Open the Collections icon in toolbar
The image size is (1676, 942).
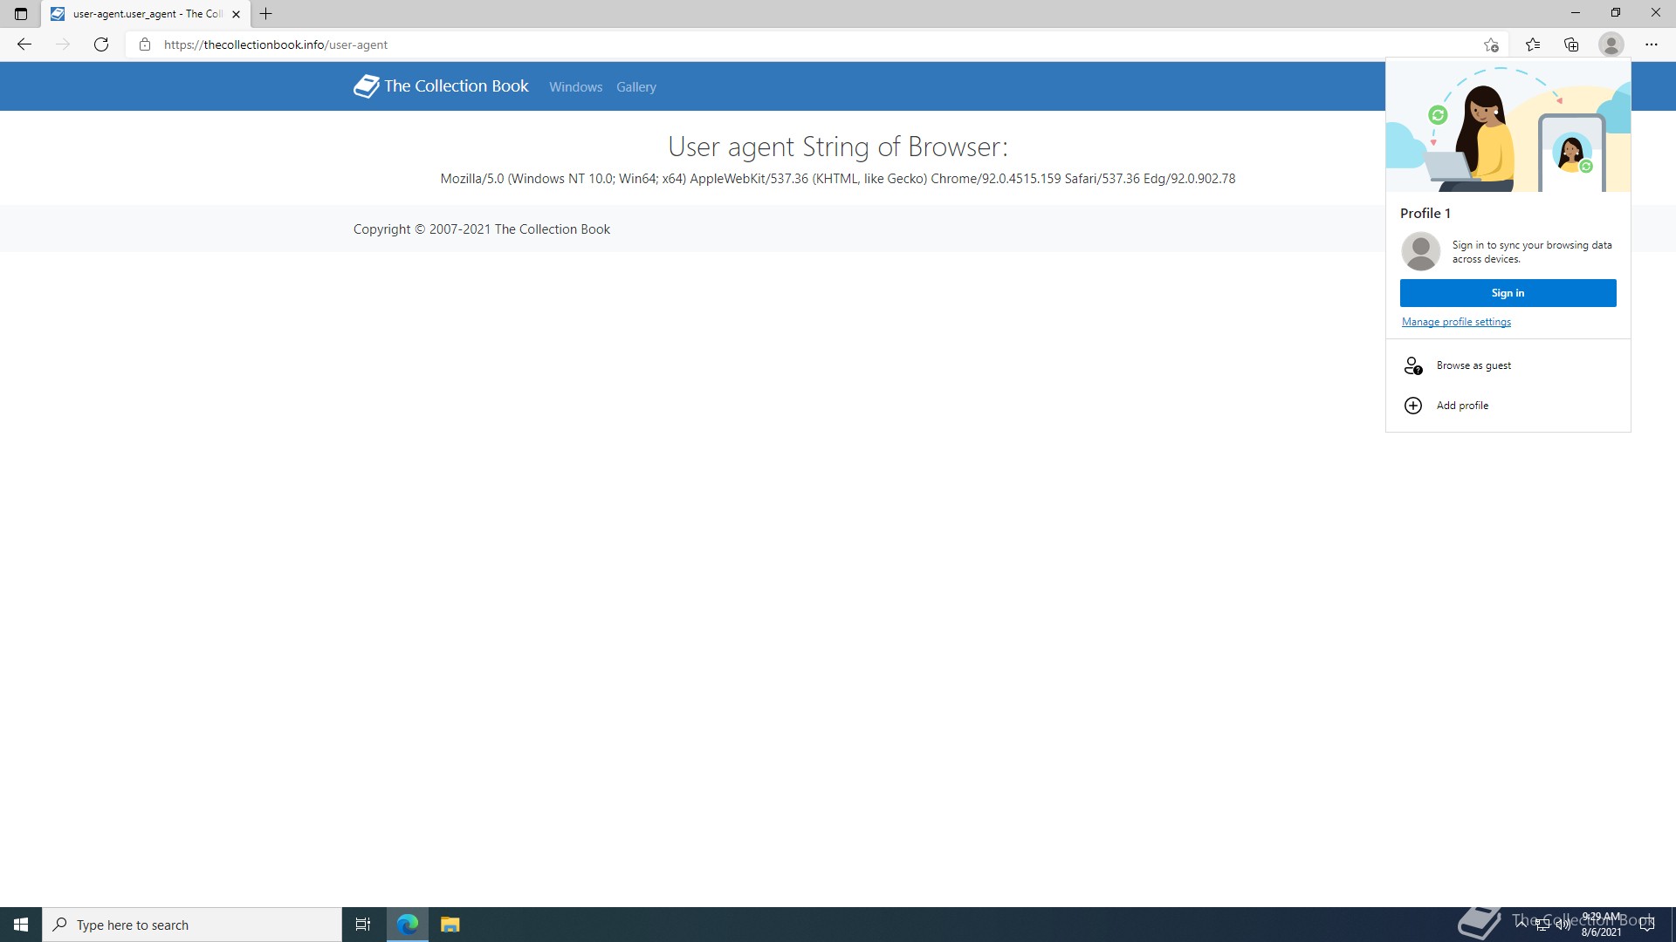pos(1571,44)
